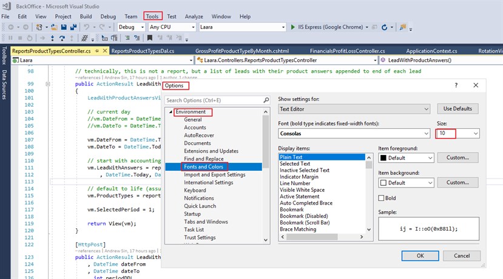Click the Options dialog help question mark
Screen dimensions: 503x279
pos(456,85)
